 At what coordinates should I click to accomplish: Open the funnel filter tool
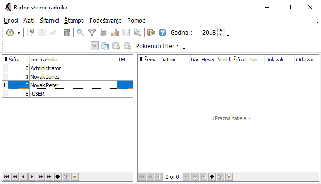pyautogui.click(x=92, y=33)
